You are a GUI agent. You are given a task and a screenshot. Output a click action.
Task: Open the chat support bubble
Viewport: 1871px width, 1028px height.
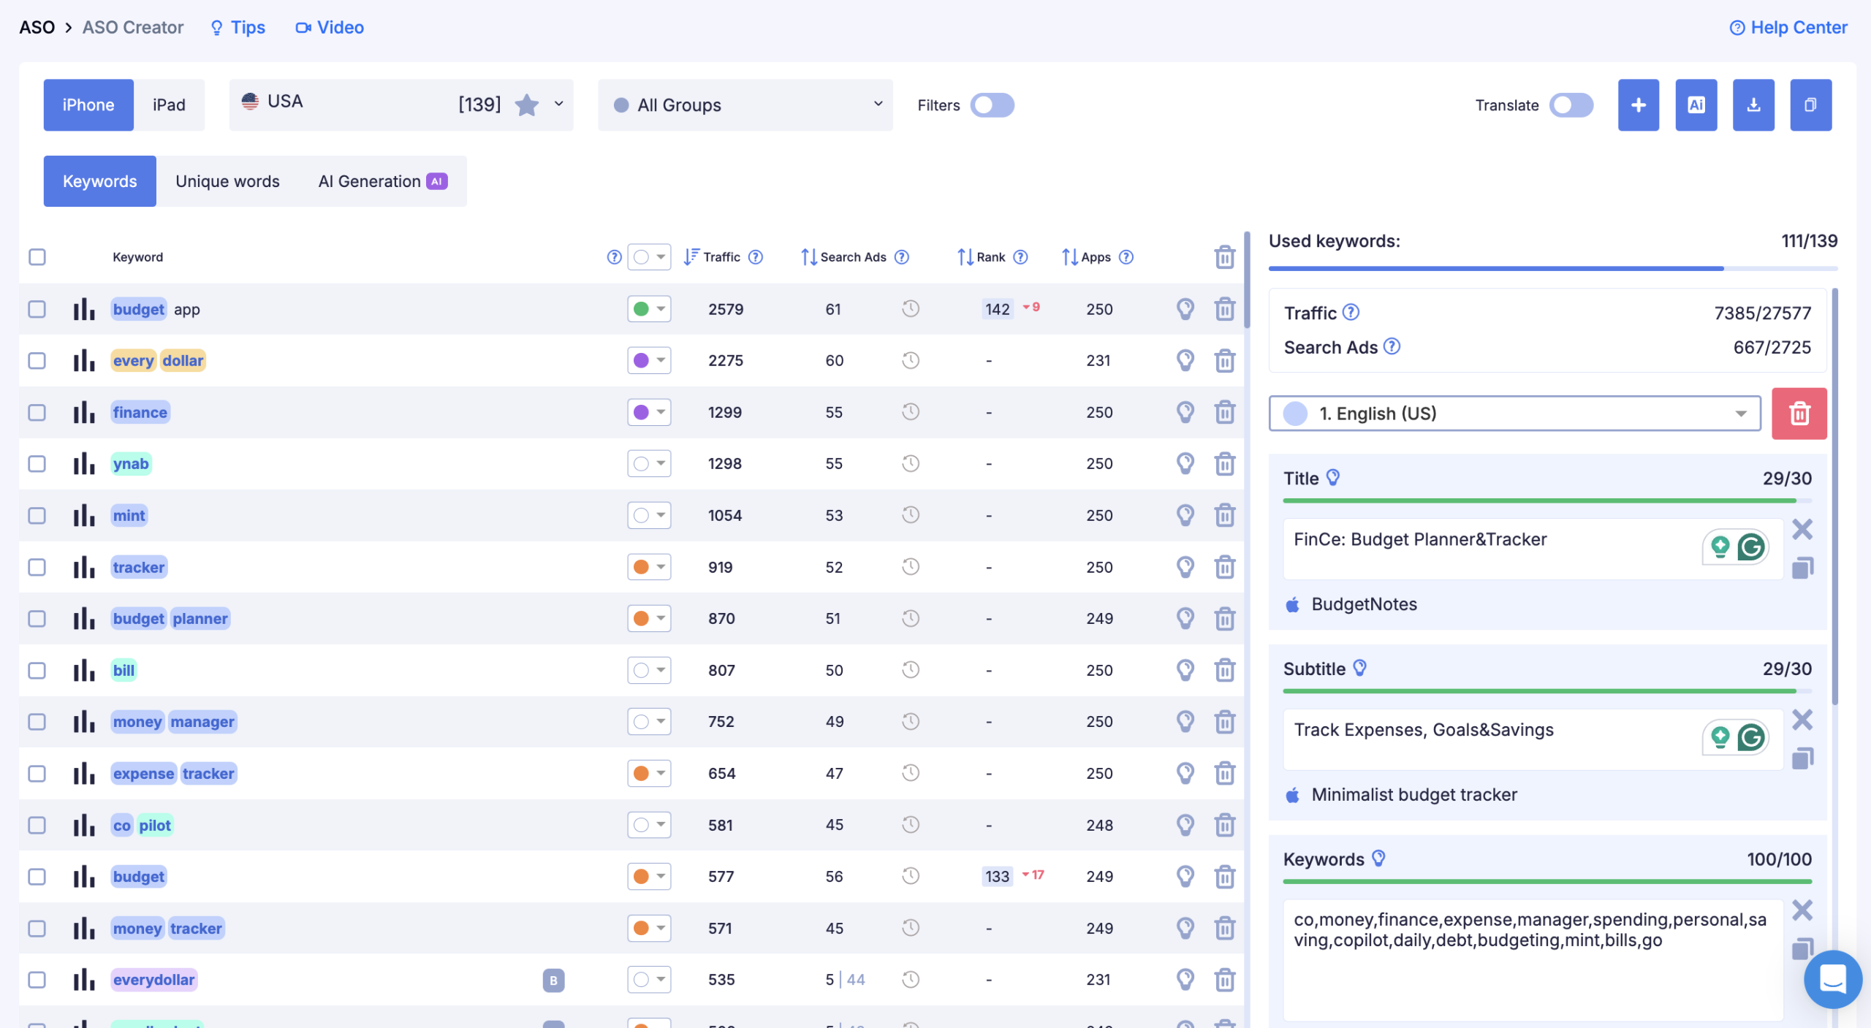(x=1832, y=979)
